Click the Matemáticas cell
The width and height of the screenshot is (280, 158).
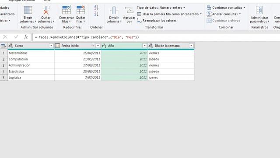(x=31, y=53)
